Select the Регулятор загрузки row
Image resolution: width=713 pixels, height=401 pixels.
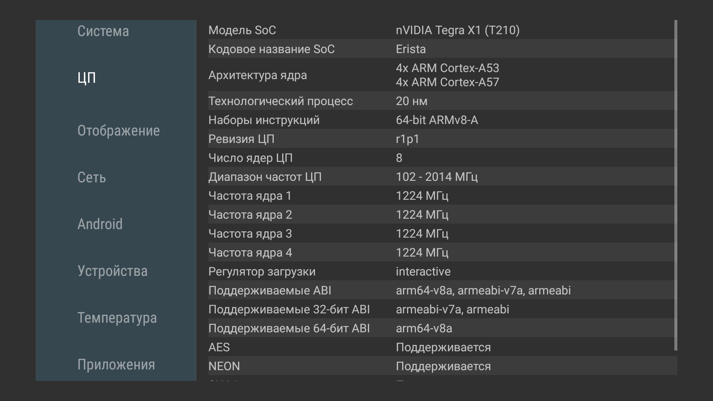[x=441, y=271]
